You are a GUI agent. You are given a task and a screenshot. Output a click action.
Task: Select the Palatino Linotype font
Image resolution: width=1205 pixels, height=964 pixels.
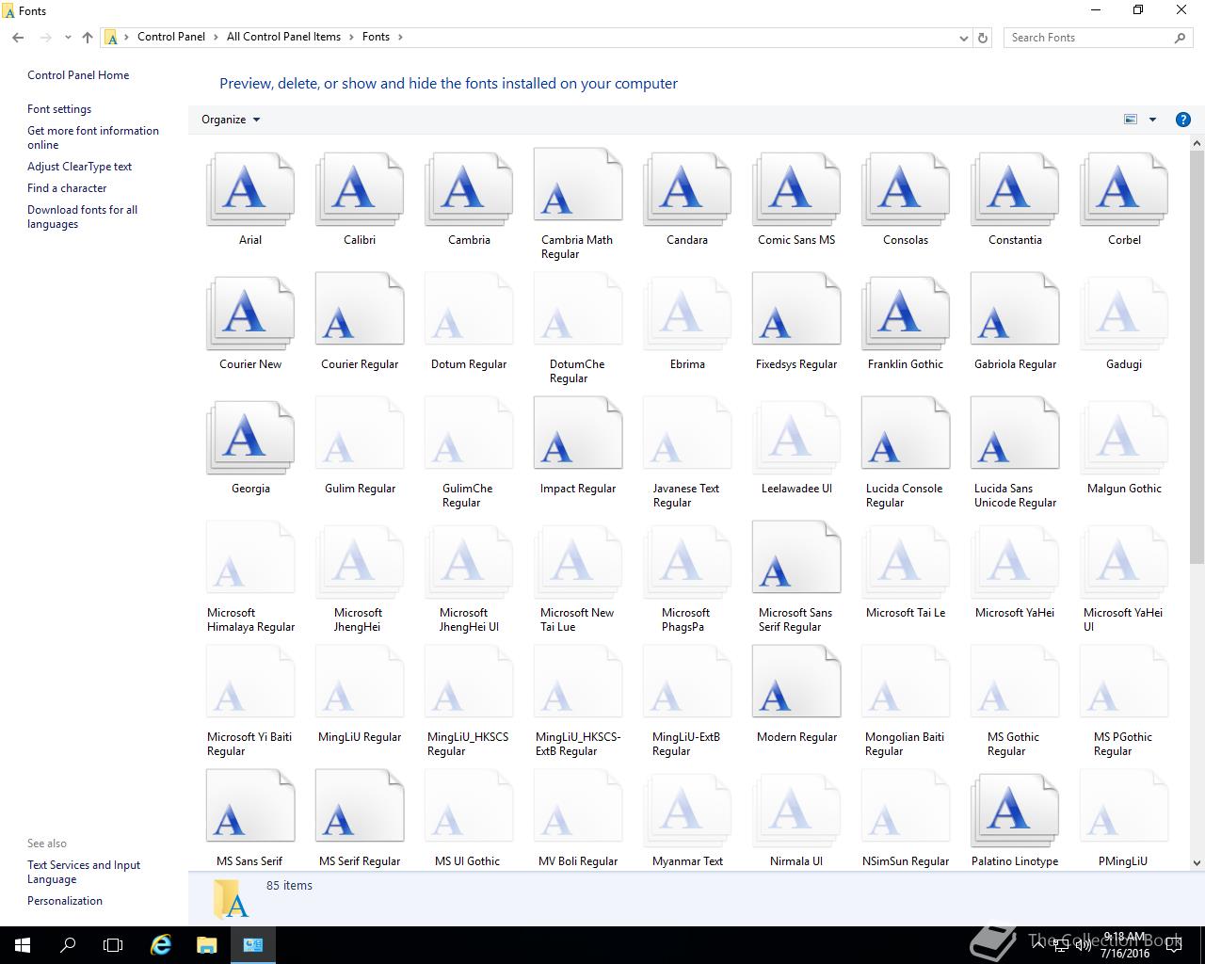click(1015, 811)
